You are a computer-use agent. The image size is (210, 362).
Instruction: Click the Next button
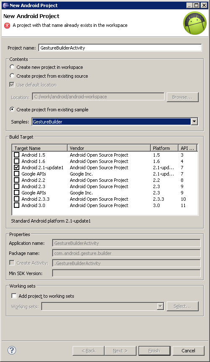pyautogui.click(x=120, y=351)
